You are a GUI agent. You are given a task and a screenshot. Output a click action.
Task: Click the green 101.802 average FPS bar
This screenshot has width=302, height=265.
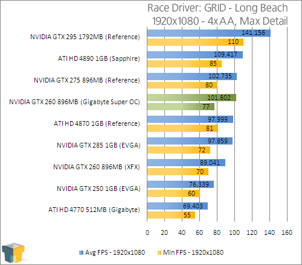[x=191, y=98]
